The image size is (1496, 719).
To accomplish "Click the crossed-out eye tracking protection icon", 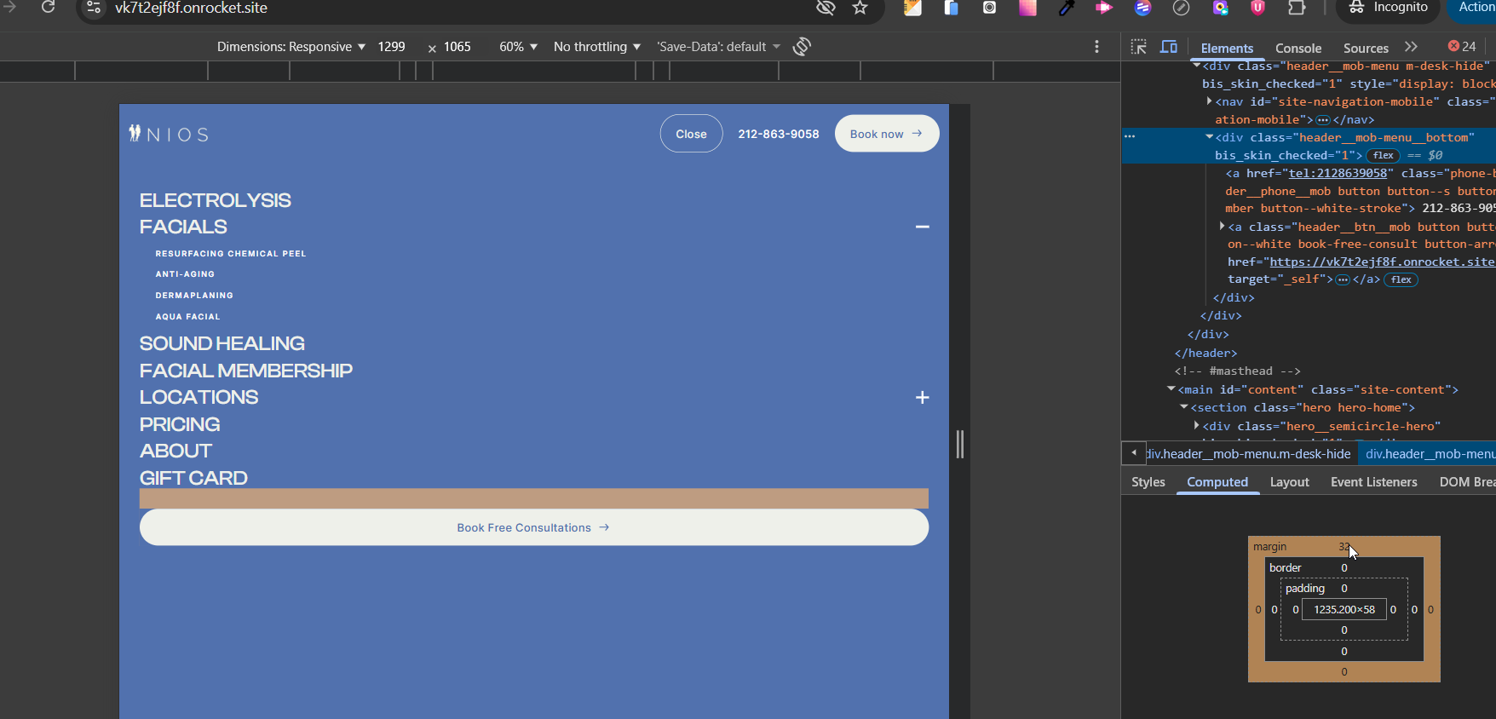I will pyautogui.click(x=825, y=8).
